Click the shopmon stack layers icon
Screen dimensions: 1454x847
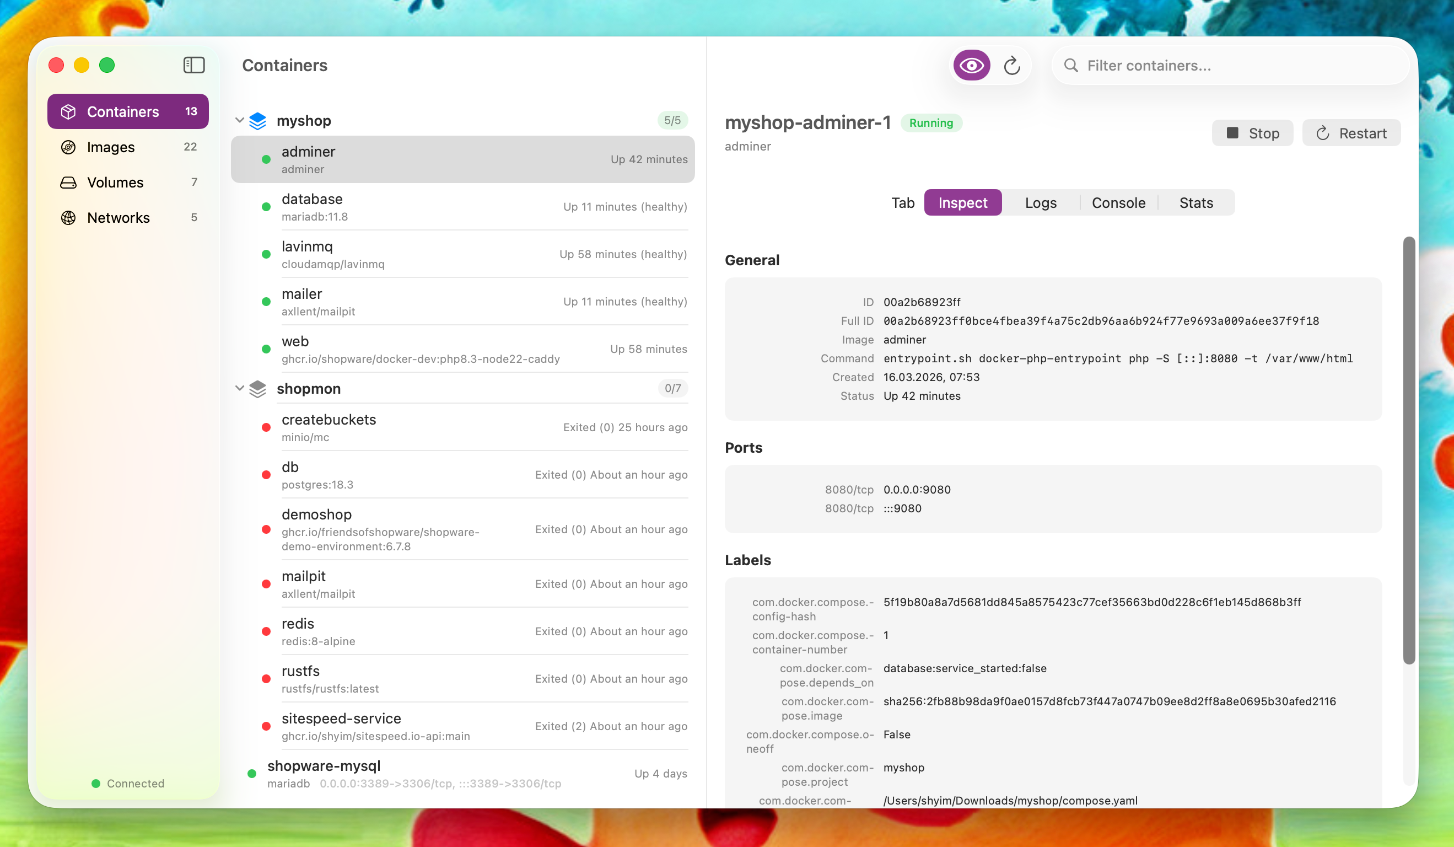[x=257, y=388]
